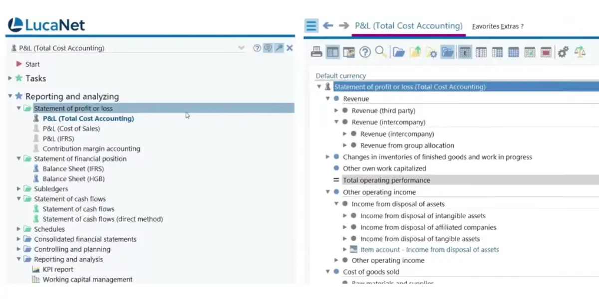Click the green icon beside Statement of cash flows (direct method)
599x299 pixels.
click(36, 219)
